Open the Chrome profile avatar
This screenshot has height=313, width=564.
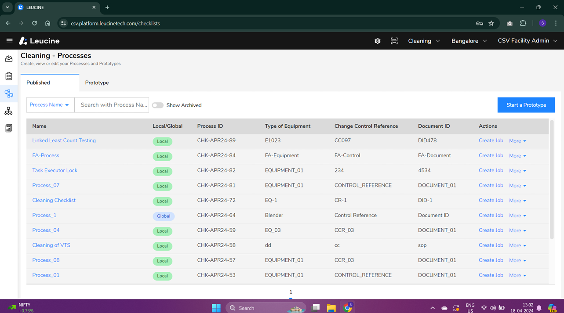pyautogui.click(x=542, y=23)
